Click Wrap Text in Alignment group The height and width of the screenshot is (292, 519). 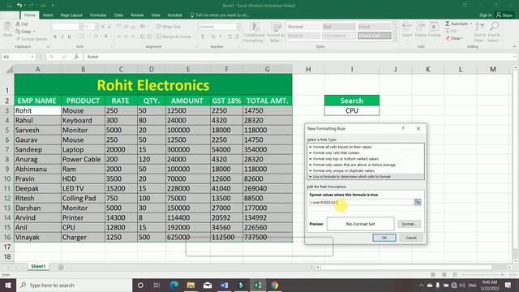tap(169, 27)
